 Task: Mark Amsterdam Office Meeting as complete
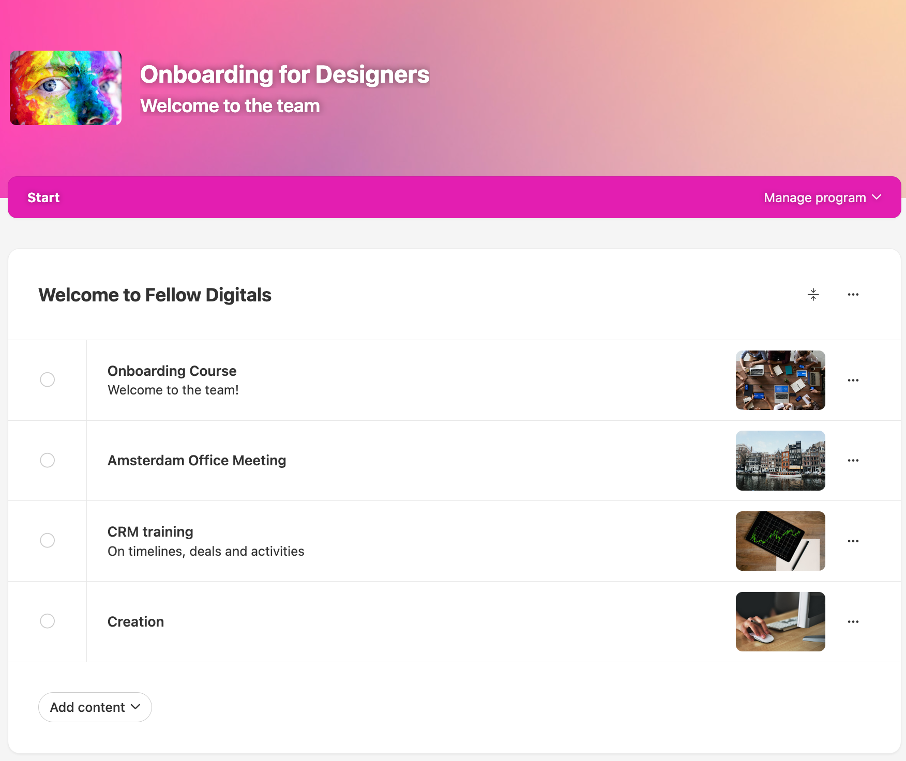pos(48,460)
